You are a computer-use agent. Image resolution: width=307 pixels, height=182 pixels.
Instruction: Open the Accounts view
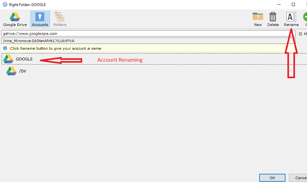[40, 19]
